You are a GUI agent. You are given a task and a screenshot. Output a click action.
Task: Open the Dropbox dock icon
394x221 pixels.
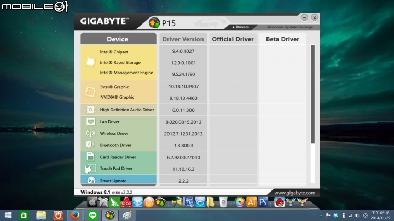[137, 202]
